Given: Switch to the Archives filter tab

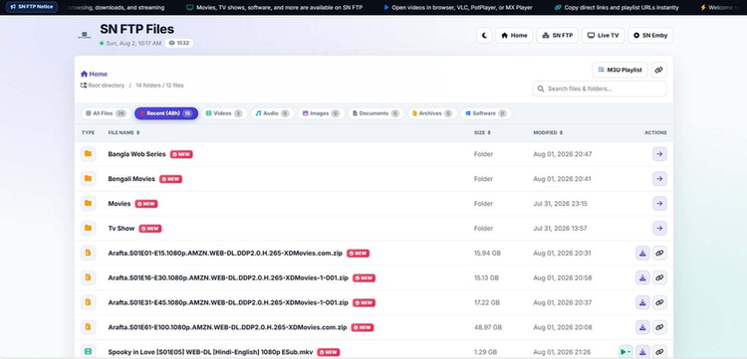Looking at the screenshot, I should [x=432, y=113].
